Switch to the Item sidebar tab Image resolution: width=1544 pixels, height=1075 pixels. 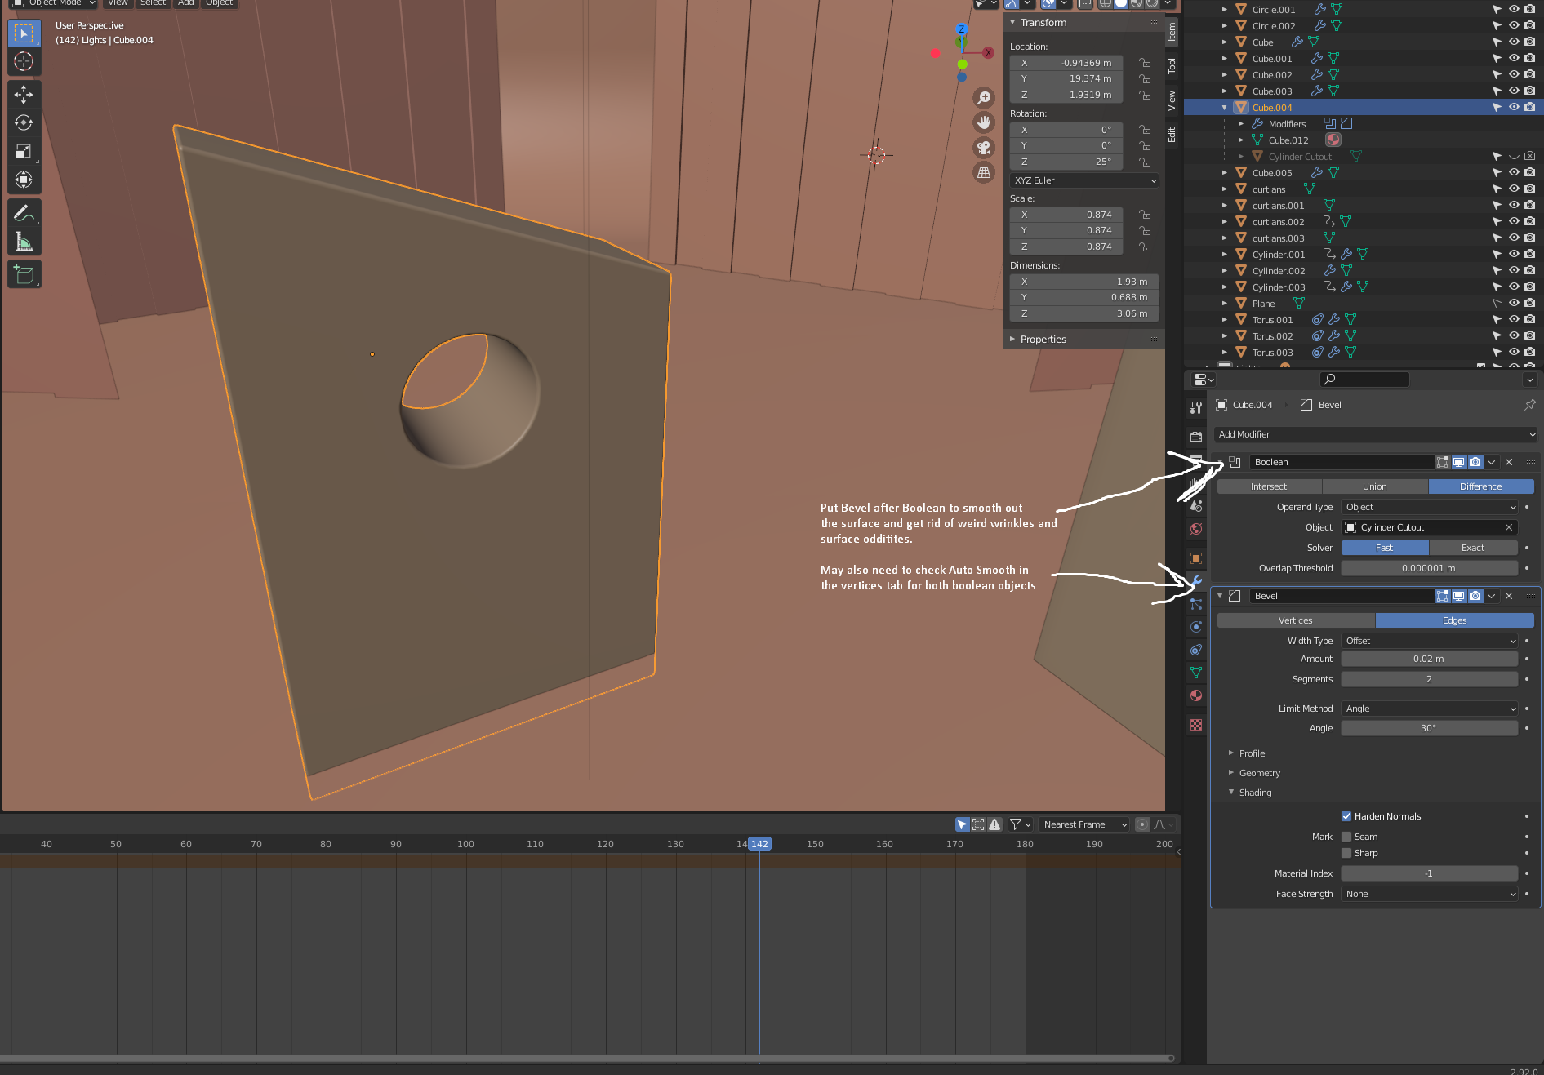(1172, 32)
